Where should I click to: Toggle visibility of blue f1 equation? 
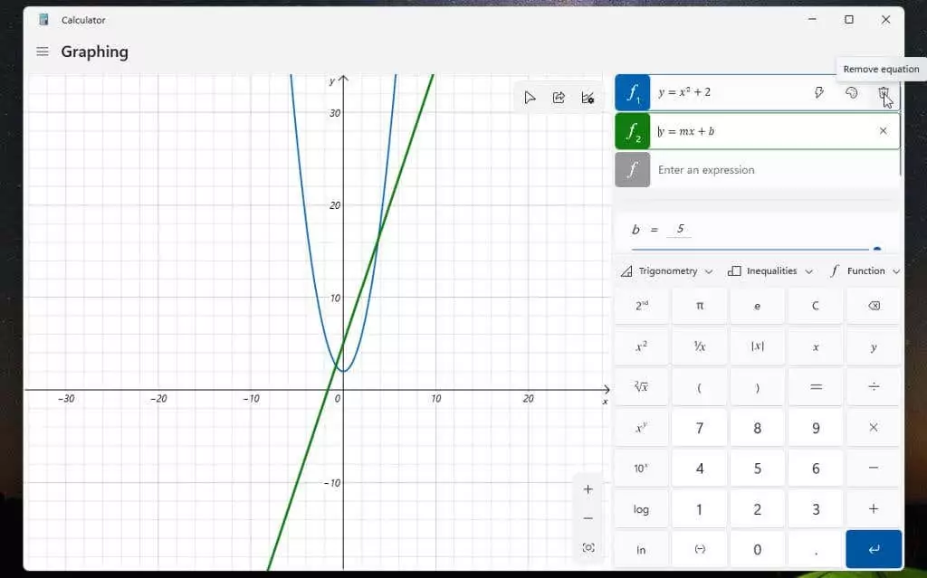click(x=632, y=92)
